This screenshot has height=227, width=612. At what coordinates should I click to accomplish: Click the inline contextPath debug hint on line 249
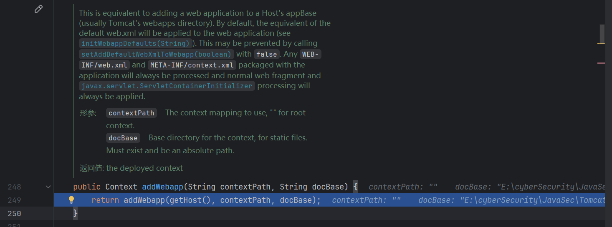[366, 200]
